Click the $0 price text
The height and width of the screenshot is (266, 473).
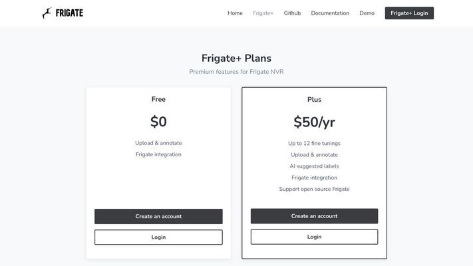[158, 122]
